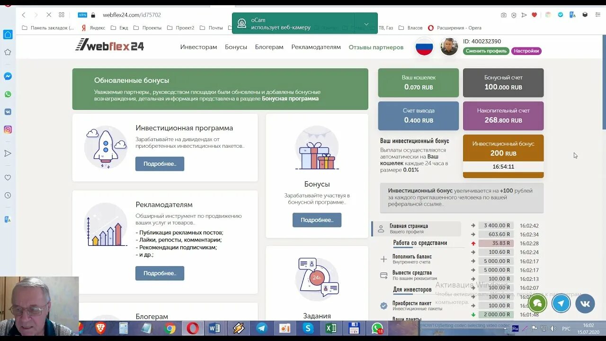Go back with browser back arrow
The height and width of the screenshot is (341, 606).
(24, 15)
